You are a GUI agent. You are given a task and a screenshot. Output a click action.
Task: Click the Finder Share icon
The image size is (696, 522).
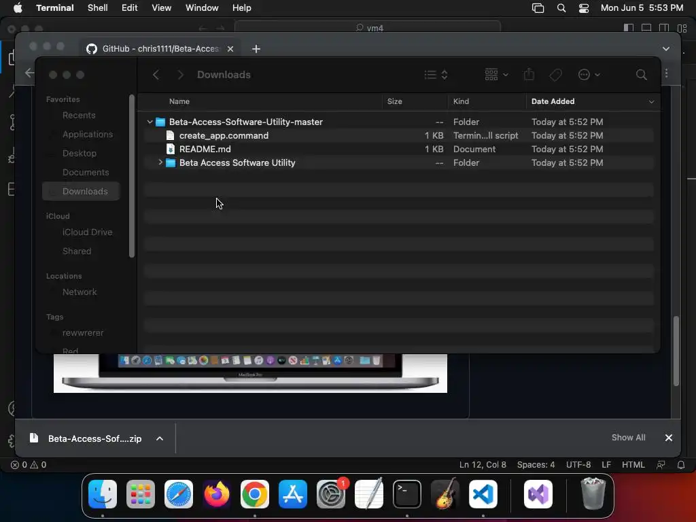529,74
